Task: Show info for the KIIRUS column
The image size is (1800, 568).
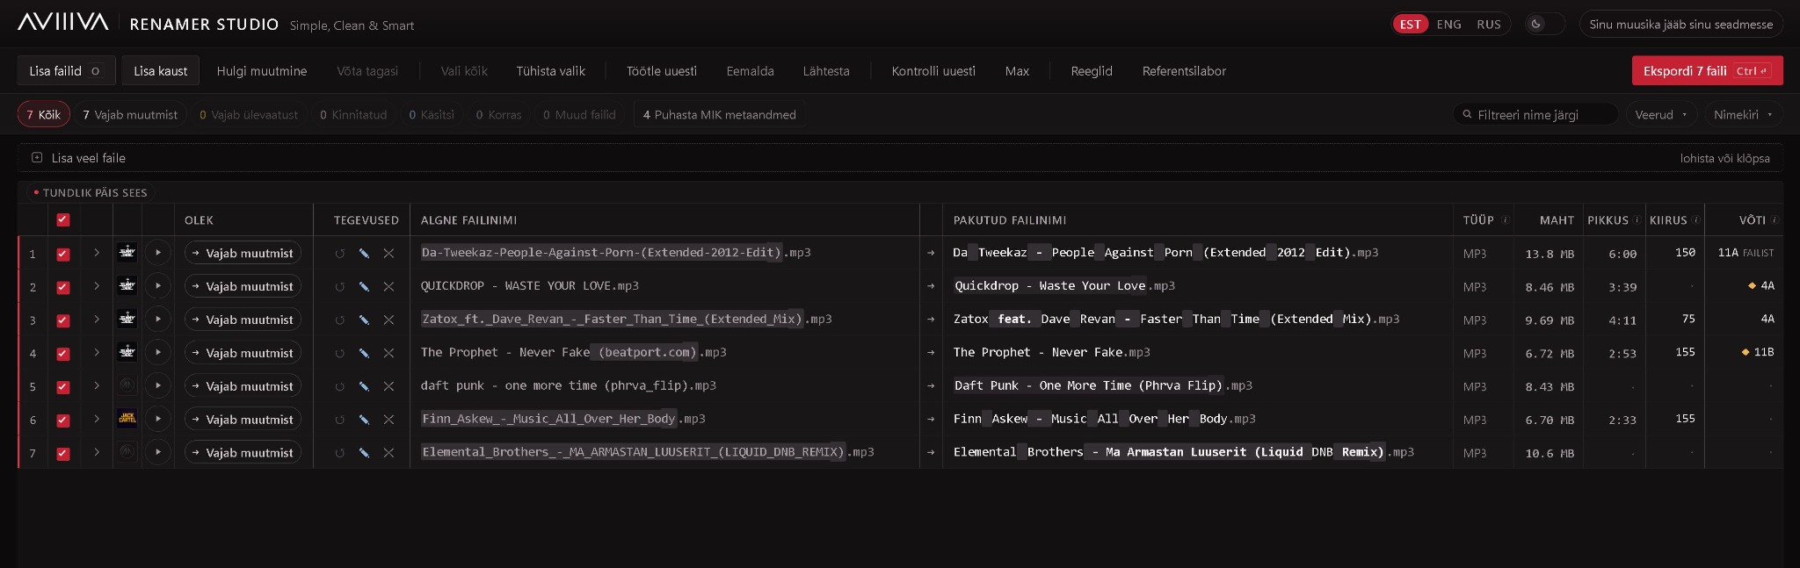Action: (x=1696, y=220)
